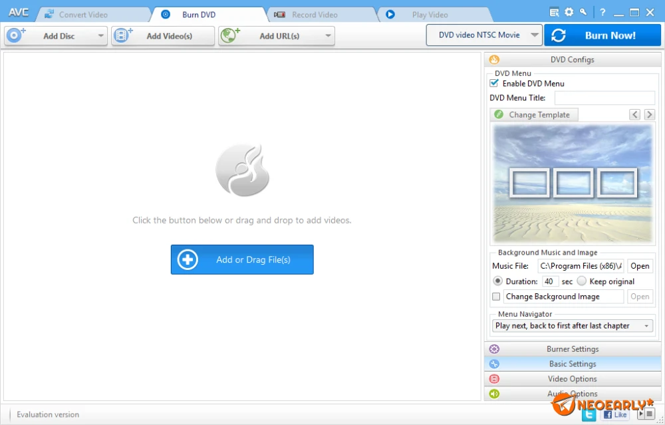
Task: Click the Add Video(s) film strip icon
Action: point(122,35)
